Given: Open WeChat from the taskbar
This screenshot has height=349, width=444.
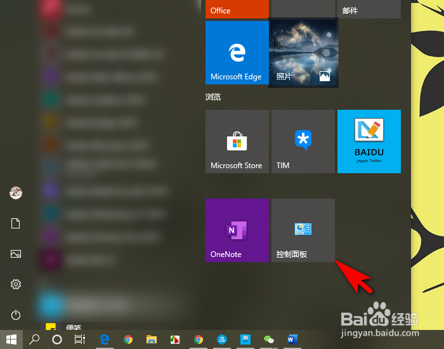Looking at the screenshot, I should click(x=269, y=339).
